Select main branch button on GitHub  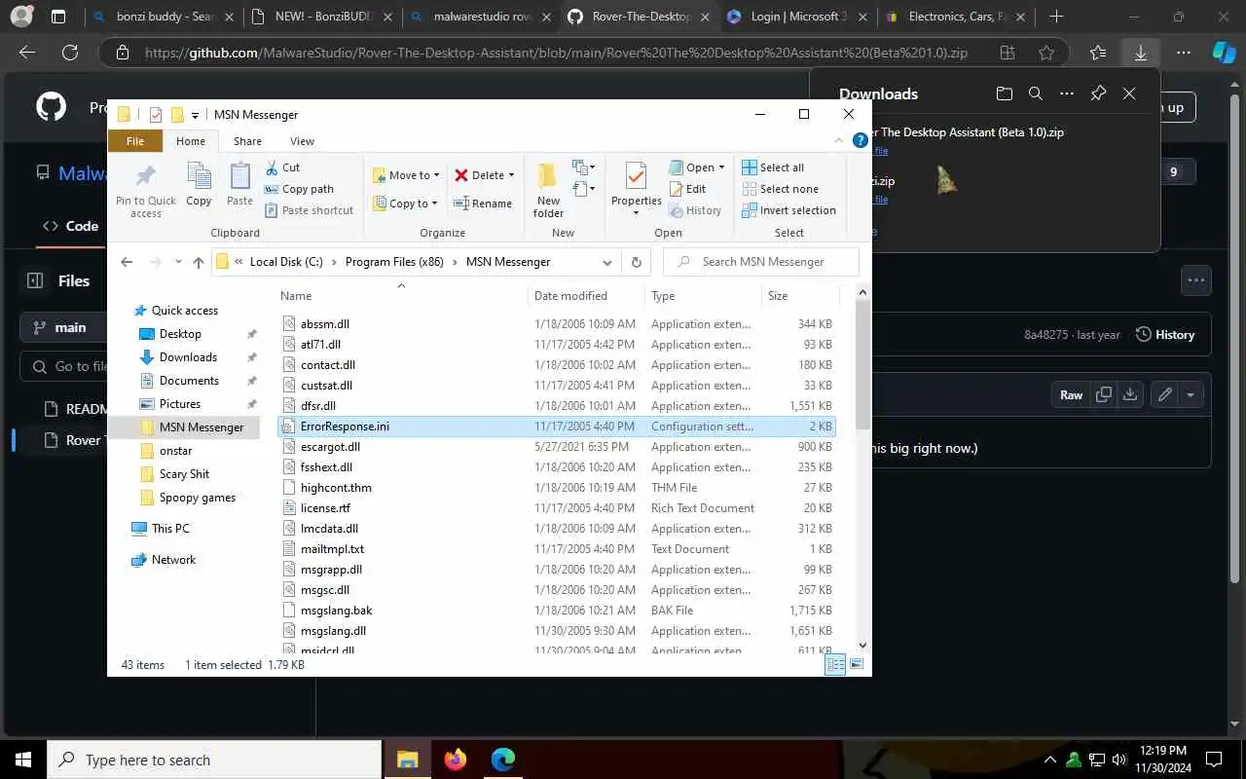click(63, 327)
